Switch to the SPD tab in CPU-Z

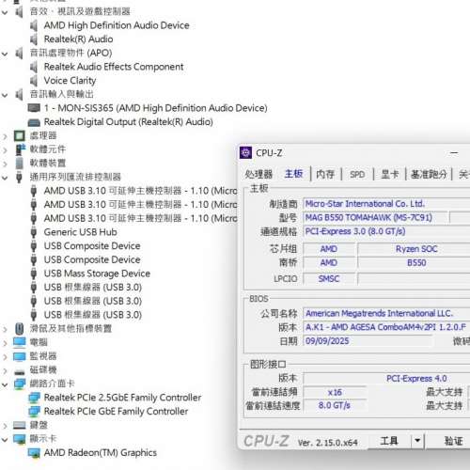tap(357, 174)
